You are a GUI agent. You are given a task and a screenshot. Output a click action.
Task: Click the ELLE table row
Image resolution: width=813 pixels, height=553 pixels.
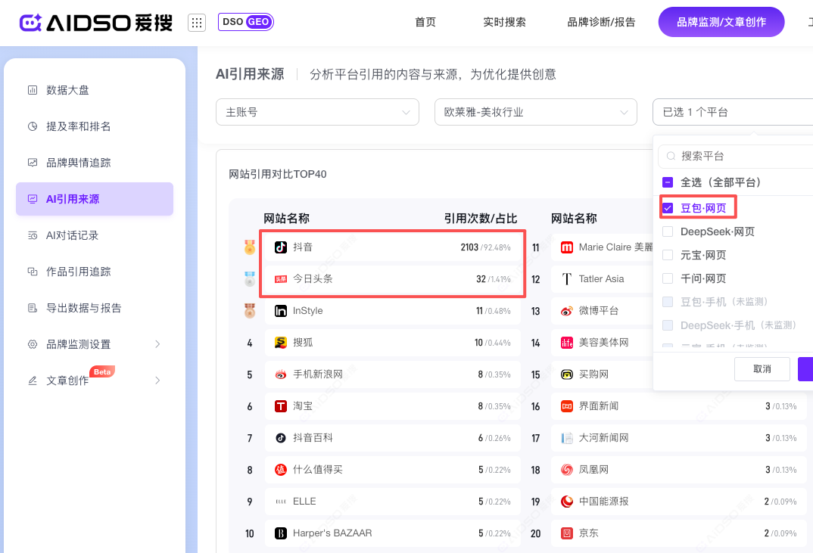[x=393, y=502]
